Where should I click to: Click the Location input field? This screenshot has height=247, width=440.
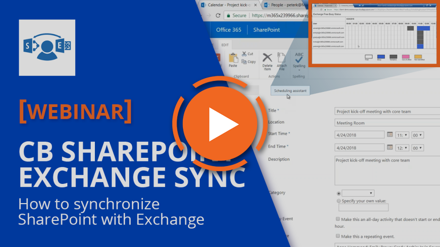point(387,123)
